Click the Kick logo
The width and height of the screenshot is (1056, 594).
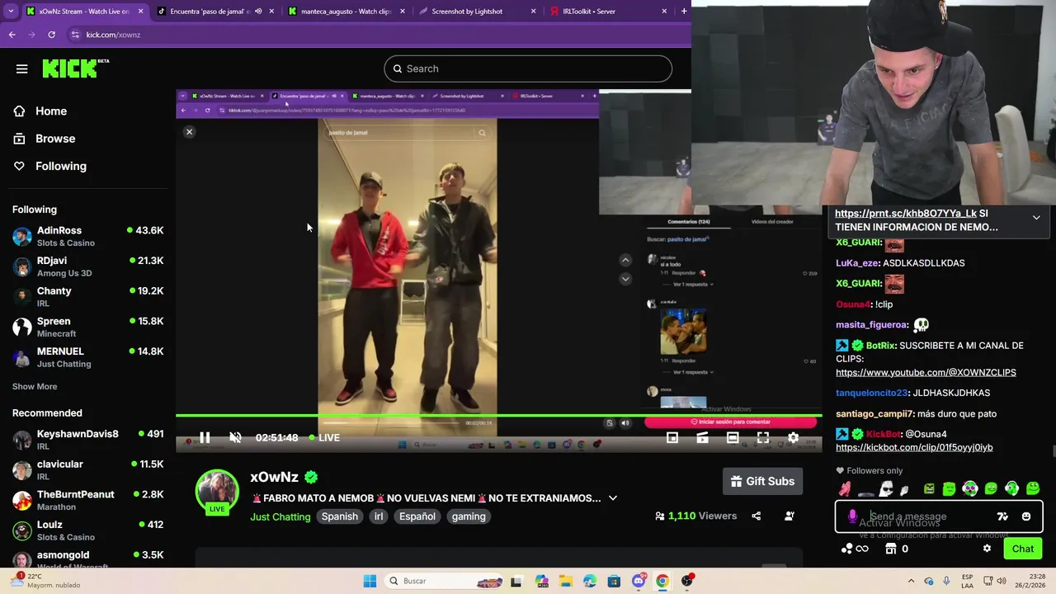(x=75, y=68)
